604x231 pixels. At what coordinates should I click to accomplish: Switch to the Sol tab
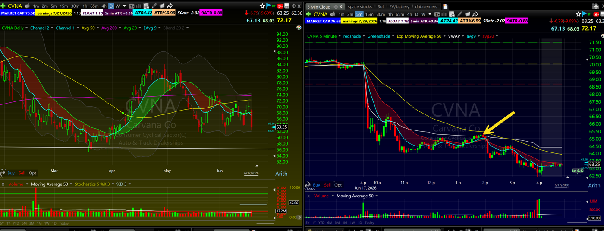381,6
